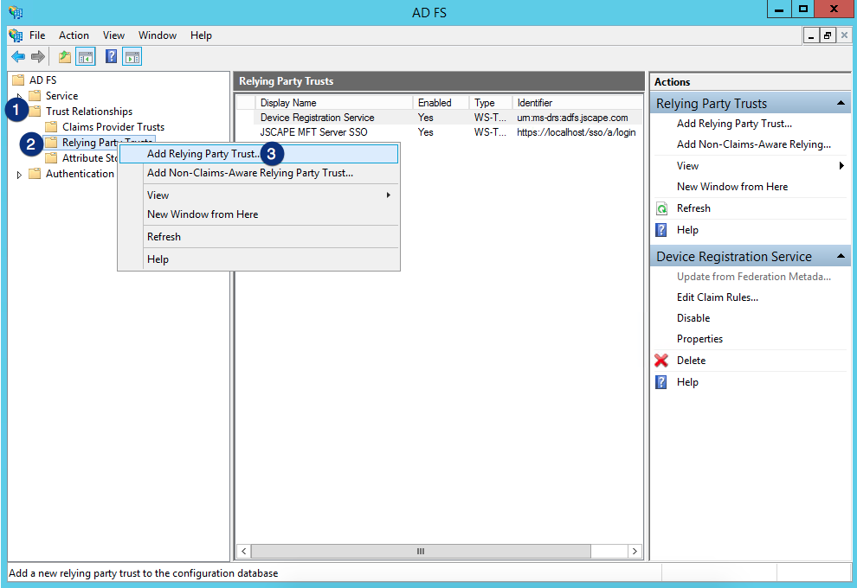Select Add Non-Claims-Aware Relying Party Trust menu entry

249,173
